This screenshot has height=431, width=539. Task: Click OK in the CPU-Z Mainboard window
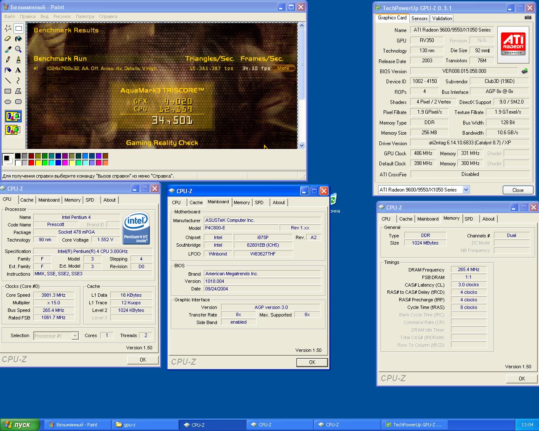(x=312, y=362)
